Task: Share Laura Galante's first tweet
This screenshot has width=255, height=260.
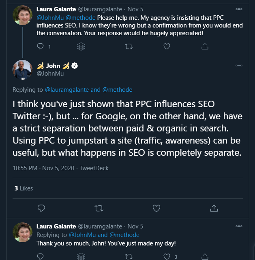Action: point(204,47)
